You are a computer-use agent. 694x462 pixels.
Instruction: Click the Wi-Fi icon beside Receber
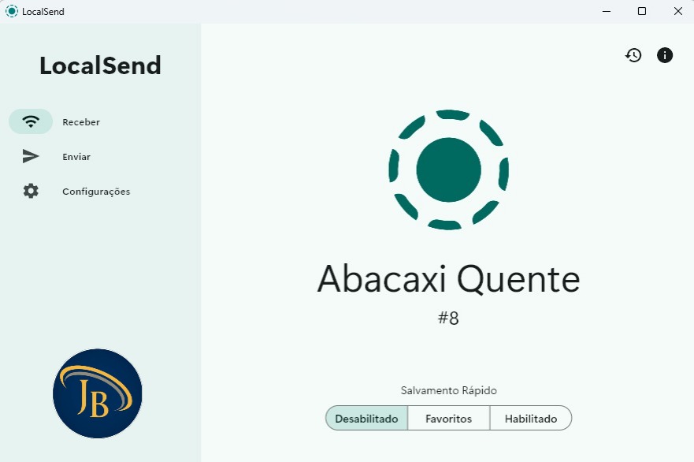pos(31,122)
